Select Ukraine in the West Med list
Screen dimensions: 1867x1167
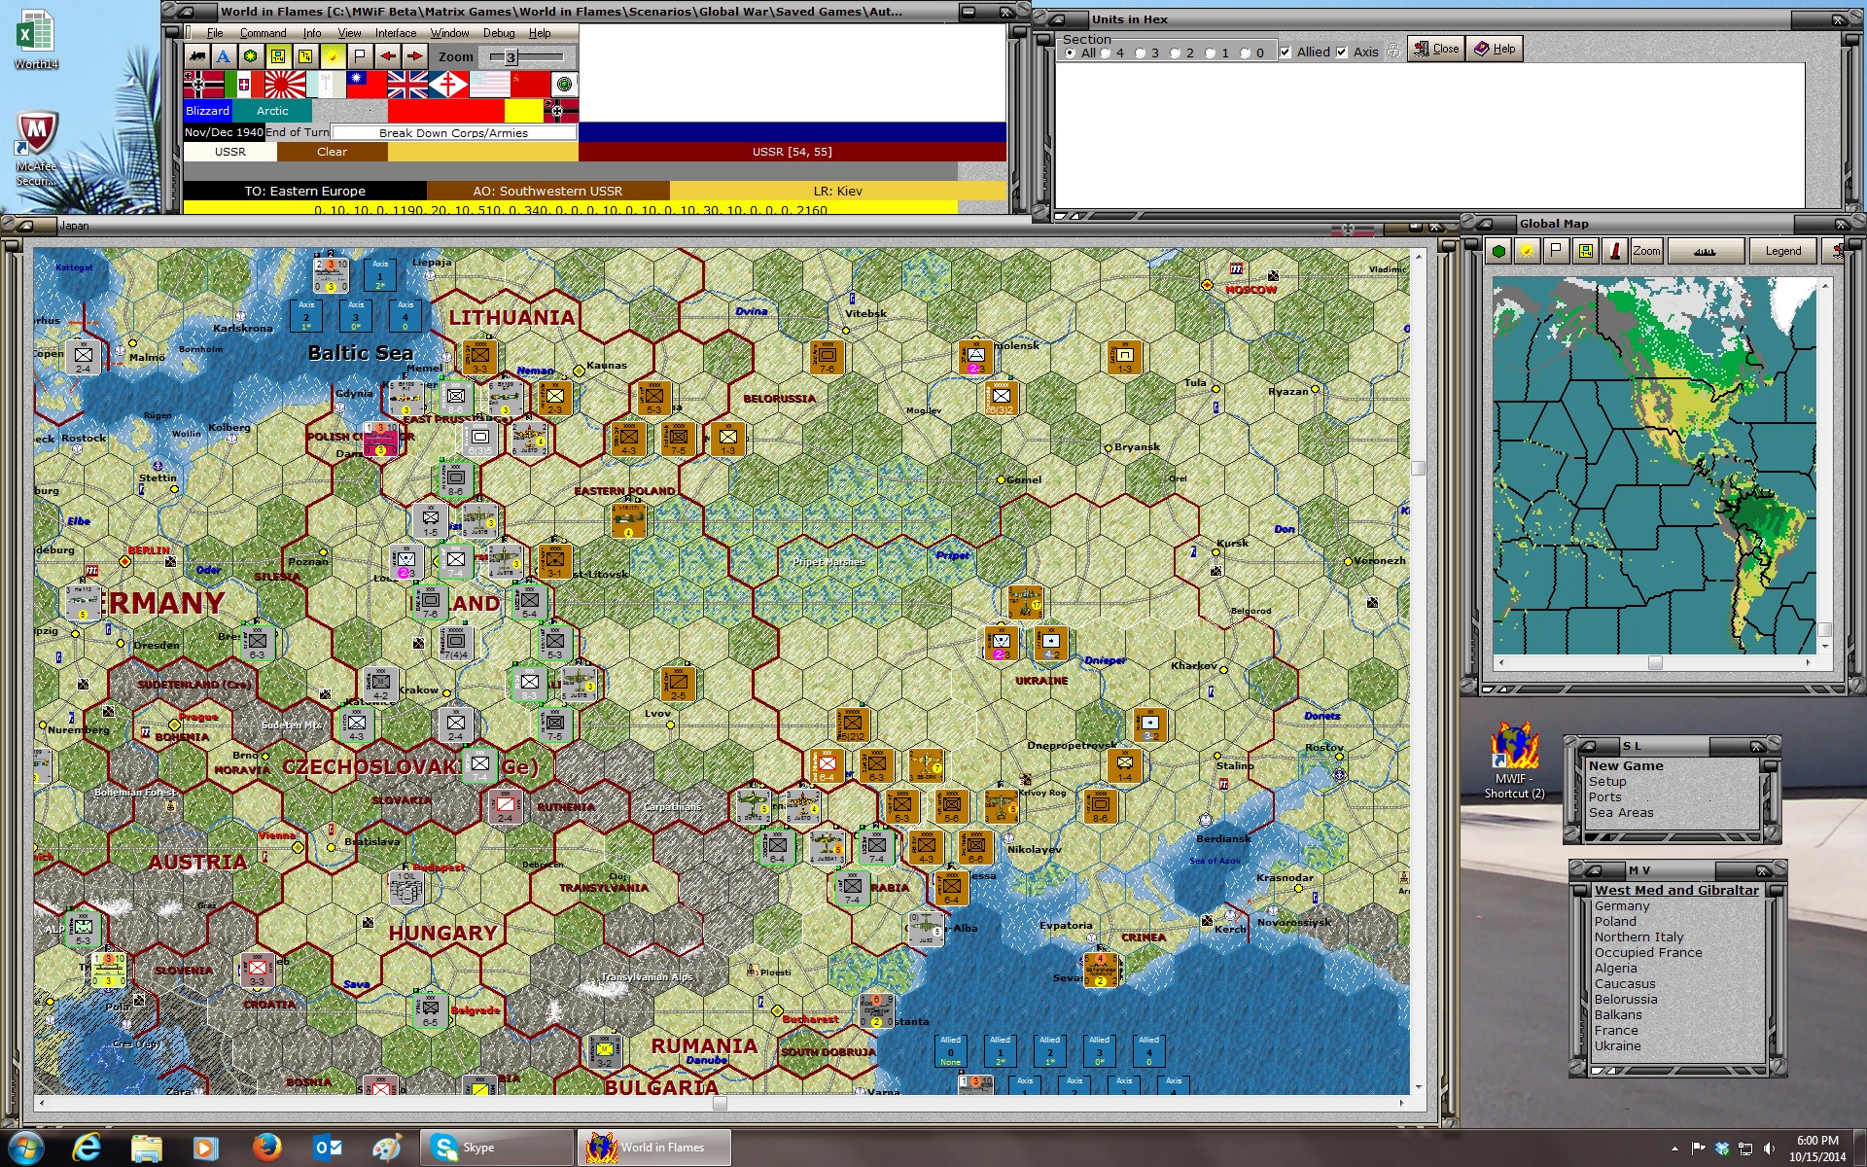pos(1617,1045)
